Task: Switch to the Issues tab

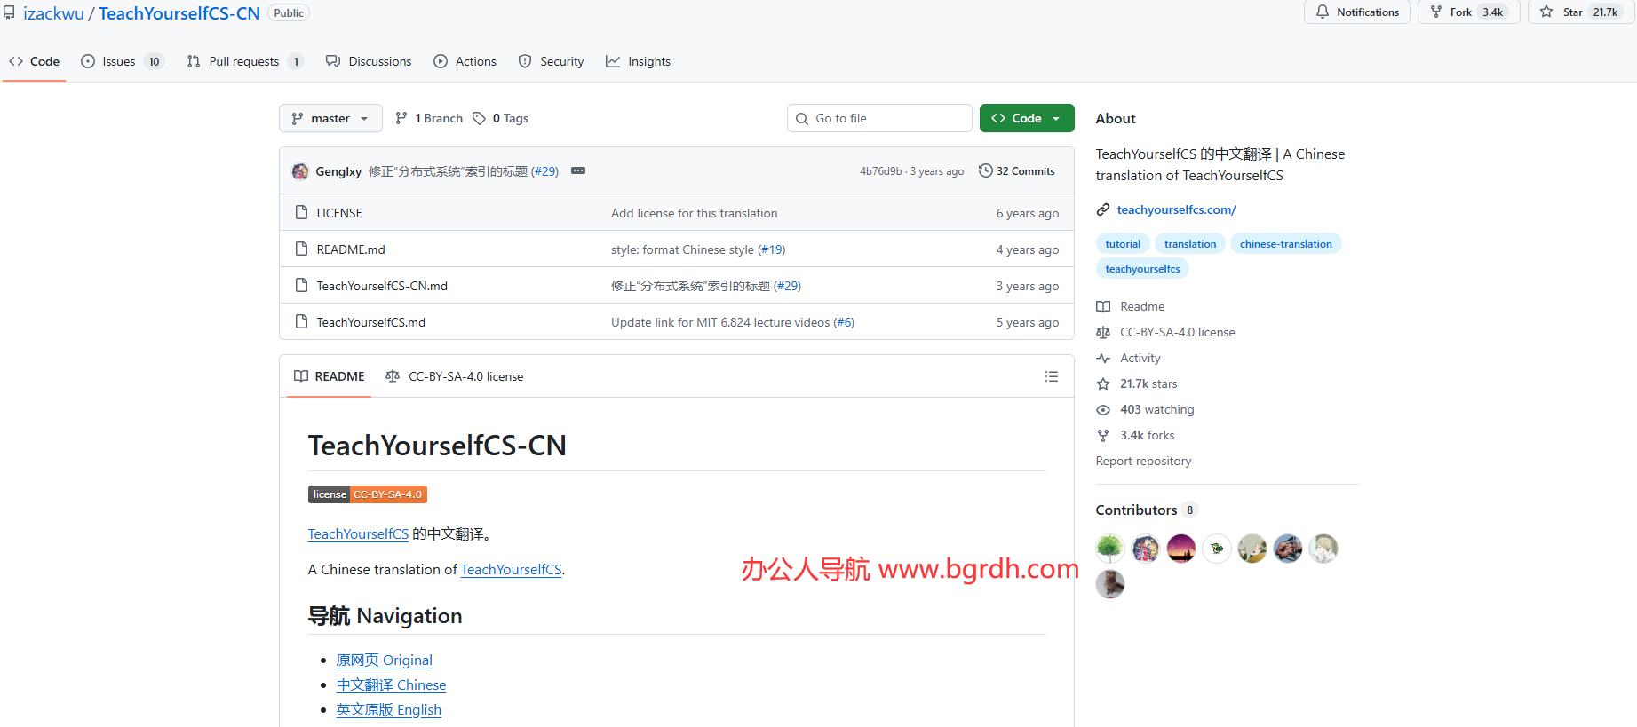Action: pos(119,61)
